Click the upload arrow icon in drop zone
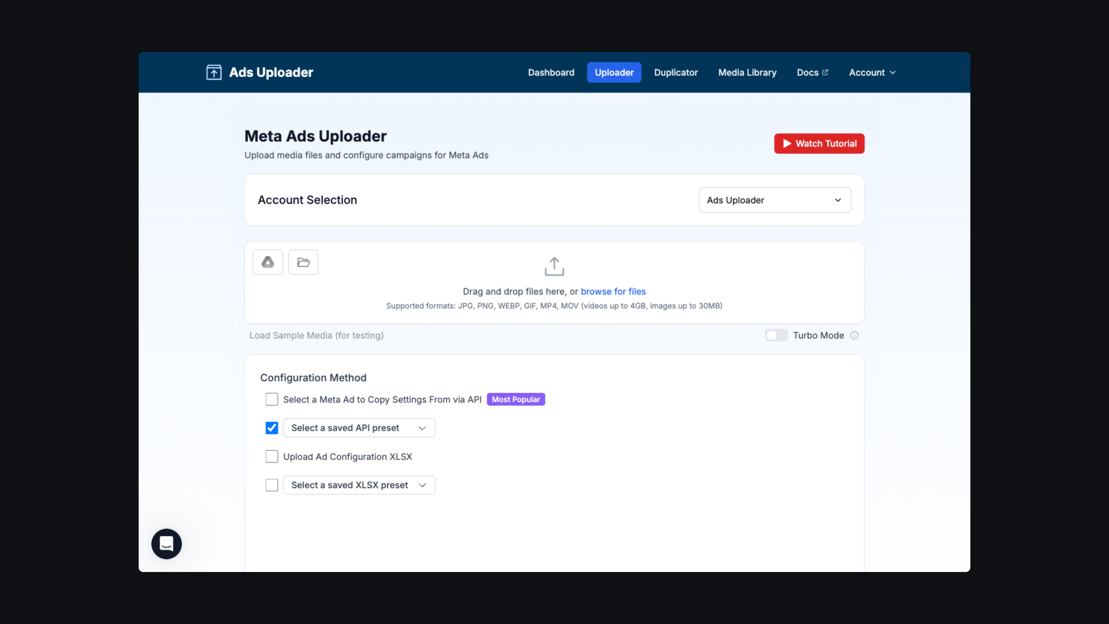Screen dimensions: 1109x624 (554, 267)
